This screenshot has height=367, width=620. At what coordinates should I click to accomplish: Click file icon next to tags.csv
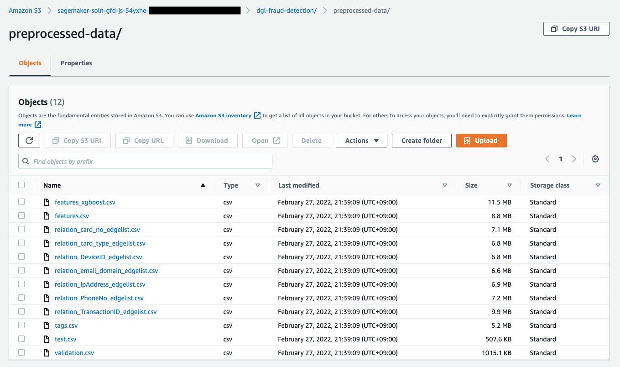click(x=46, y=325)
